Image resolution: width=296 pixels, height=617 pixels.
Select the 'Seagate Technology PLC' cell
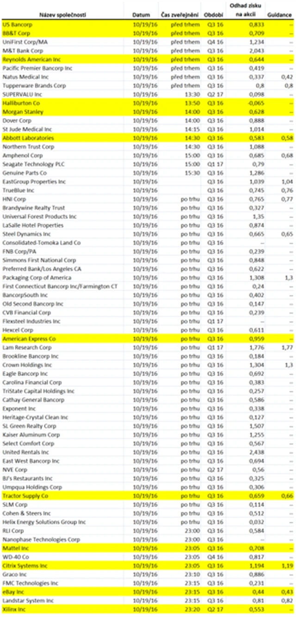[x=62, y=164]
